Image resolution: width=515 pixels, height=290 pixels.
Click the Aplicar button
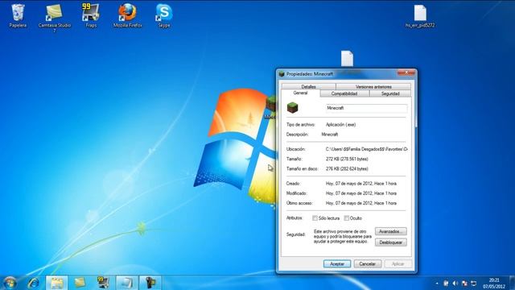(x=398, y=263)
